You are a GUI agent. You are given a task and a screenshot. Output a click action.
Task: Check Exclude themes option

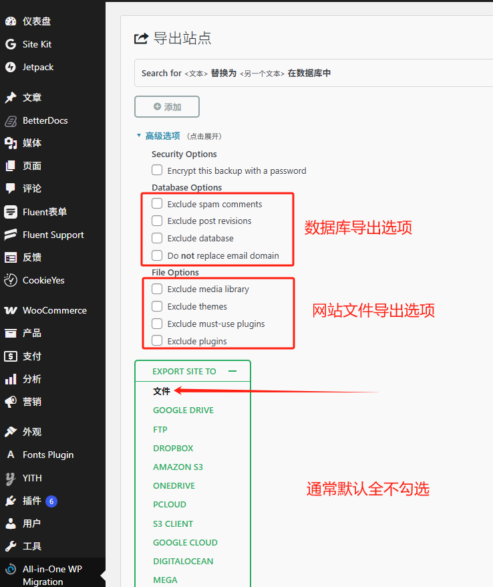pyautogui.click(x=157, y=306)
